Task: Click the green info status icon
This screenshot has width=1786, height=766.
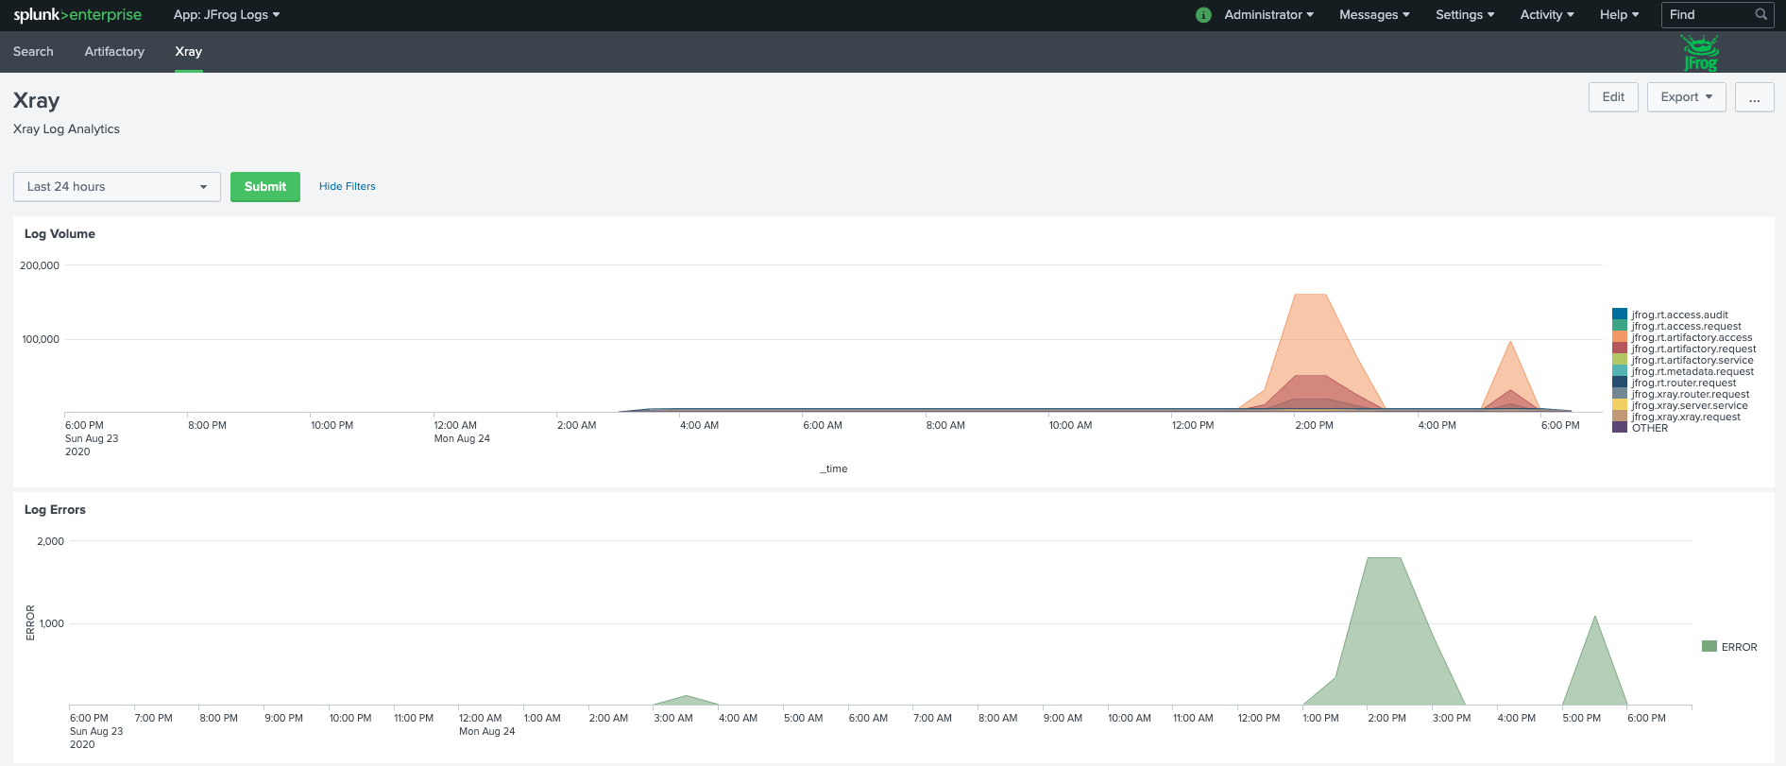Action: 1203,15
